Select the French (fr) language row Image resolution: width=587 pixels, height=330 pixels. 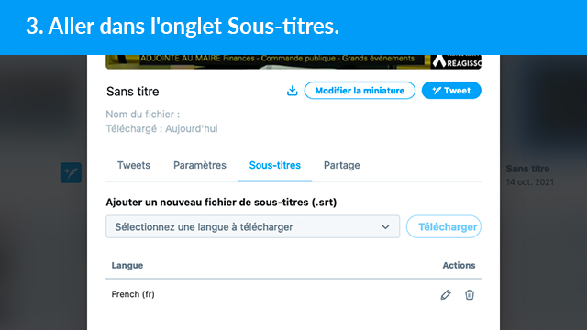click(x=293, y=294)
